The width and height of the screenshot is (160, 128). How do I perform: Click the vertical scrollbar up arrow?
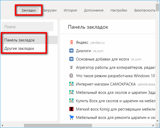point(158,2)
